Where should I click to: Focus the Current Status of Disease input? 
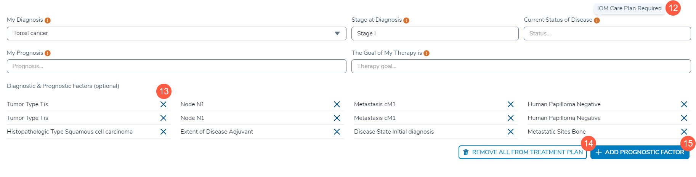[607, 33]
